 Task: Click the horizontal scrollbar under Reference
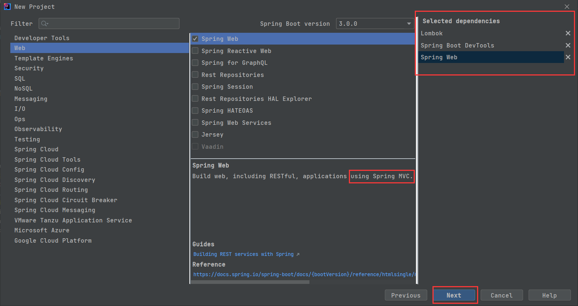(250, 282)
